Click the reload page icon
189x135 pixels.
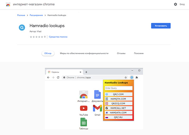click(x=58, y=77)
